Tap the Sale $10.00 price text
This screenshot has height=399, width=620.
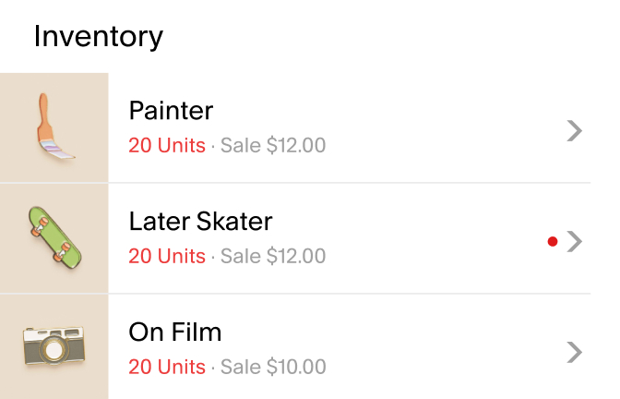(273, 367)
